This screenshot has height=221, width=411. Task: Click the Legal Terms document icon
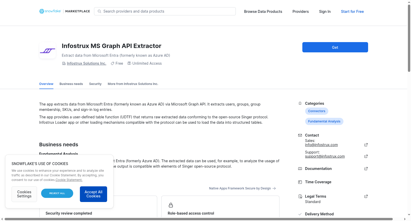coord(300,196)
